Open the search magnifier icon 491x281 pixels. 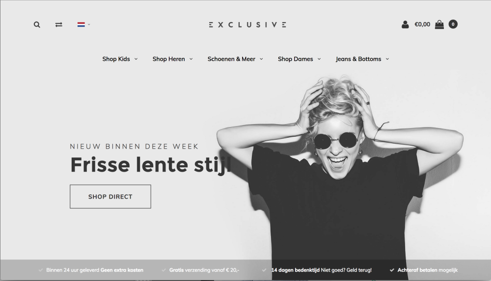(37, 25)
